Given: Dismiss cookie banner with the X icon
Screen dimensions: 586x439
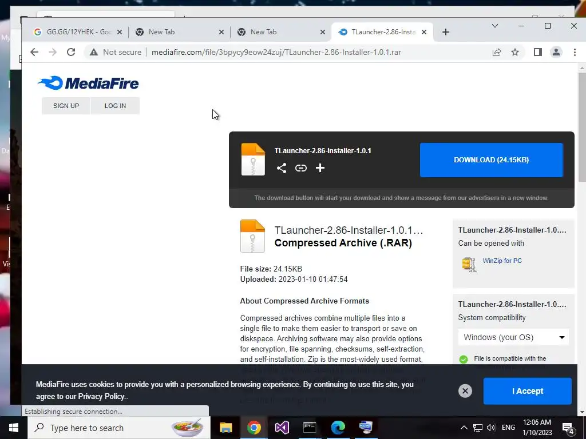Looking at the screenshot, I should [x=465, y=391].
